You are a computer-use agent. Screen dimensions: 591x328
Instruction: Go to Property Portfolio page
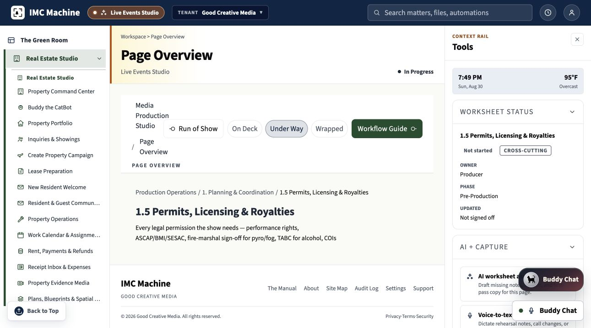(x=50, y=124)
